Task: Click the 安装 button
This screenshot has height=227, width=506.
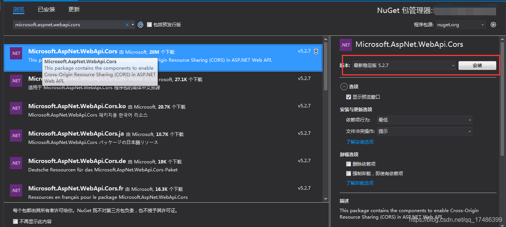Action: pyautogui.click(x=477, y=66)
